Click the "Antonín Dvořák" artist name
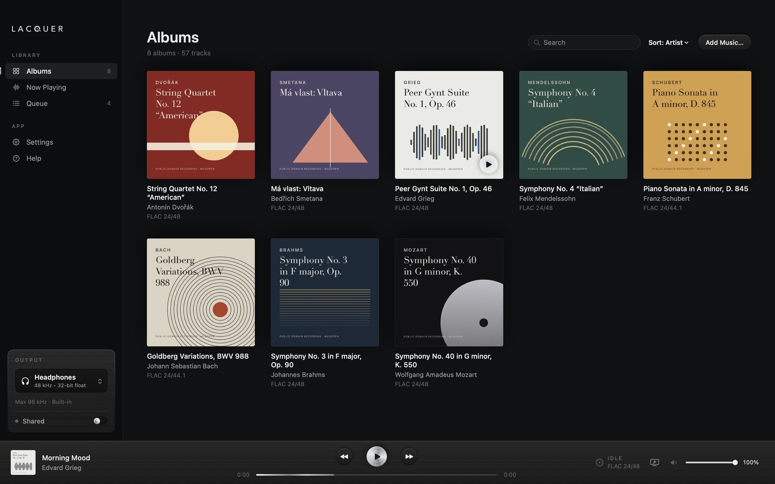The image size is (775, 484). coord(170,207)
